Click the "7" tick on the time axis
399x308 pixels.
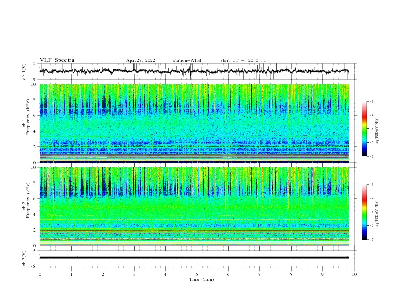click(x=260, y=274)
